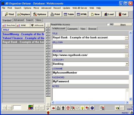Open the Help menu
The height and width of the screenshot is (115, 134).
click(99, 8)
